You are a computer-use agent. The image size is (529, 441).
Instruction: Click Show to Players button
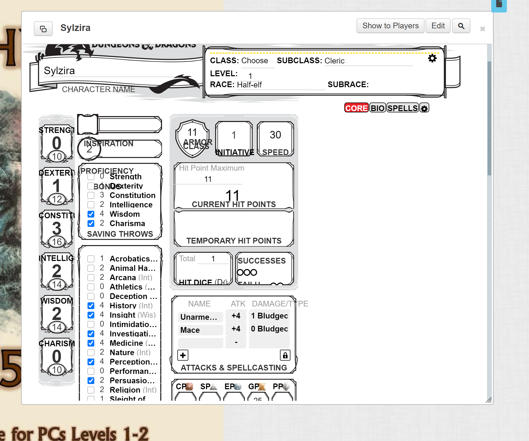pyautogui.click(x=390, y=26)
